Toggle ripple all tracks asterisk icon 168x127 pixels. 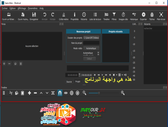(x=77, y=93)
